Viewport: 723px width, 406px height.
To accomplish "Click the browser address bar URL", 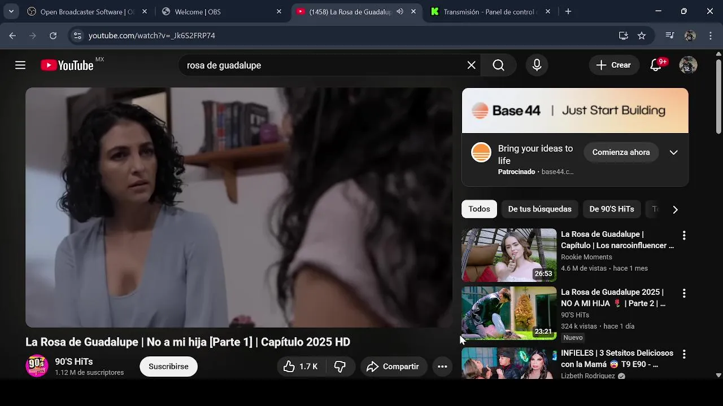I will click(x=152, y=36).
